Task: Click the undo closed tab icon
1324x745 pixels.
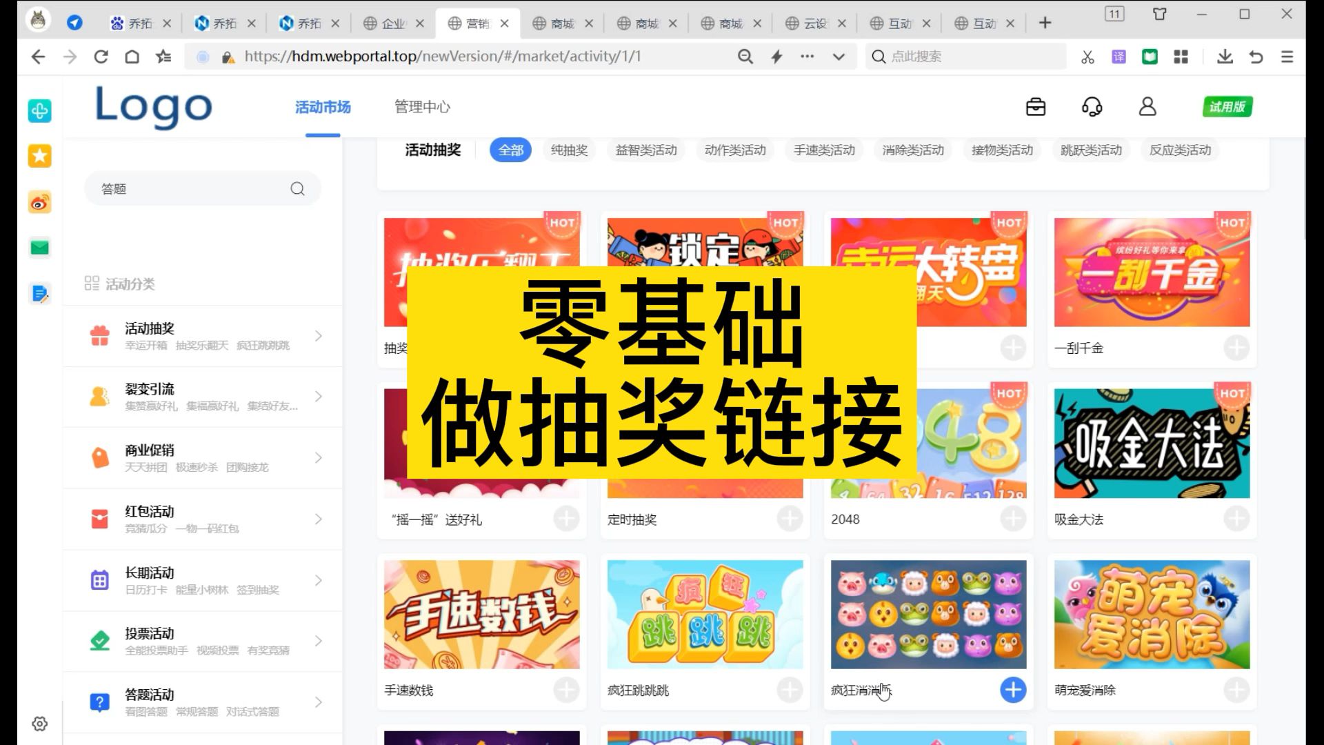Action: pyautogui.click(x=1256, y=57)
